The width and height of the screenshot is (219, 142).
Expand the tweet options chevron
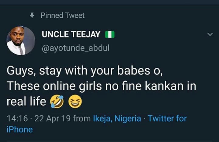[210, 35]
